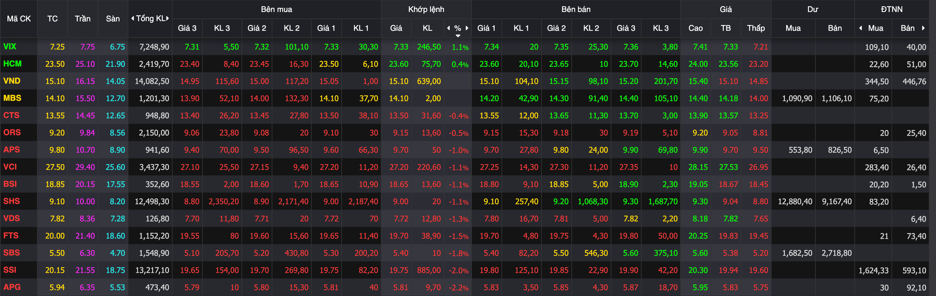This screenshot has width=936, height=296.
Task: Click VND total volume 14,082,50
Action: point(152,81)
